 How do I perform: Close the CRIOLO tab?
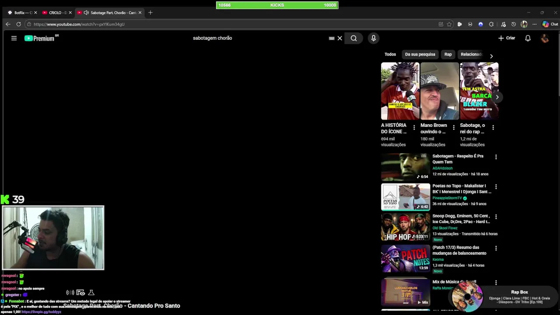tap(70, 13)
